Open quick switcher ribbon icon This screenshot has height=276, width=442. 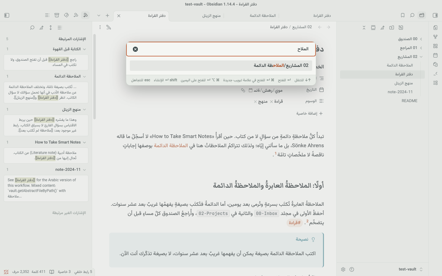pyautogui.click(x=435, y=28)
